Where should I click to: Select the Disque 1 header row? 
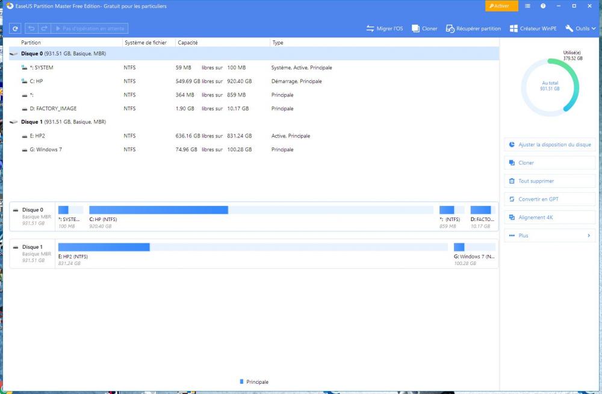[254, 122]
